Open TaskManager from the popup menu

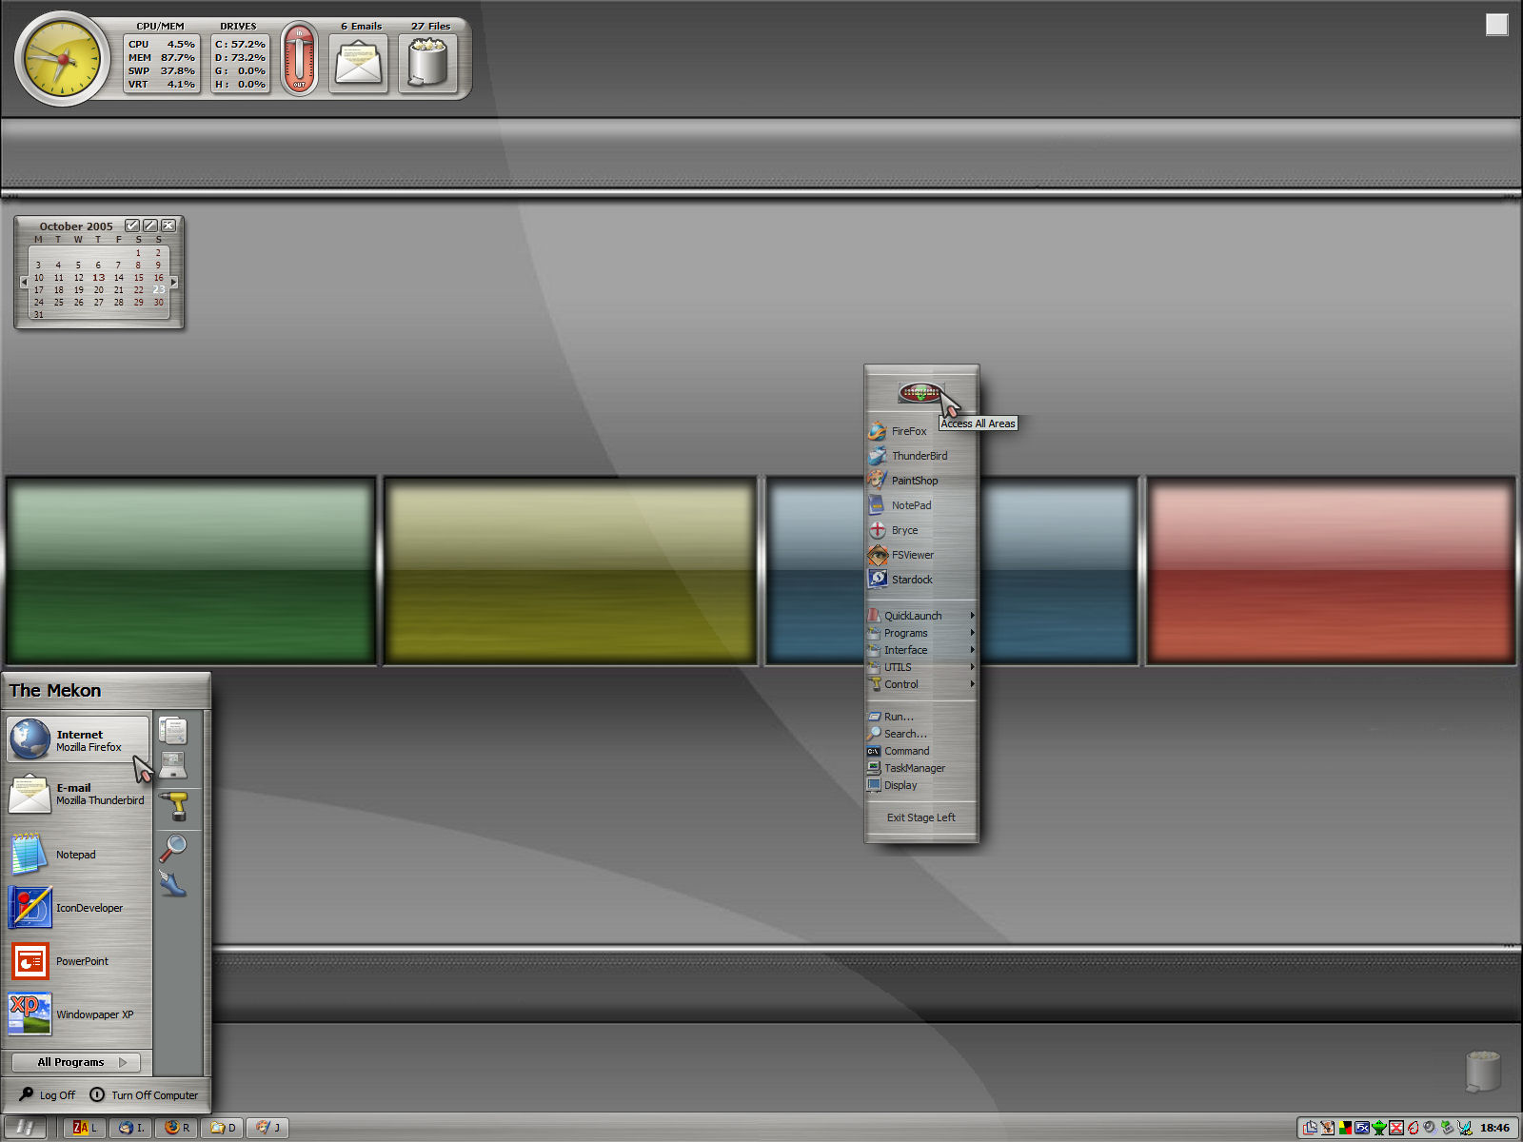921,768
